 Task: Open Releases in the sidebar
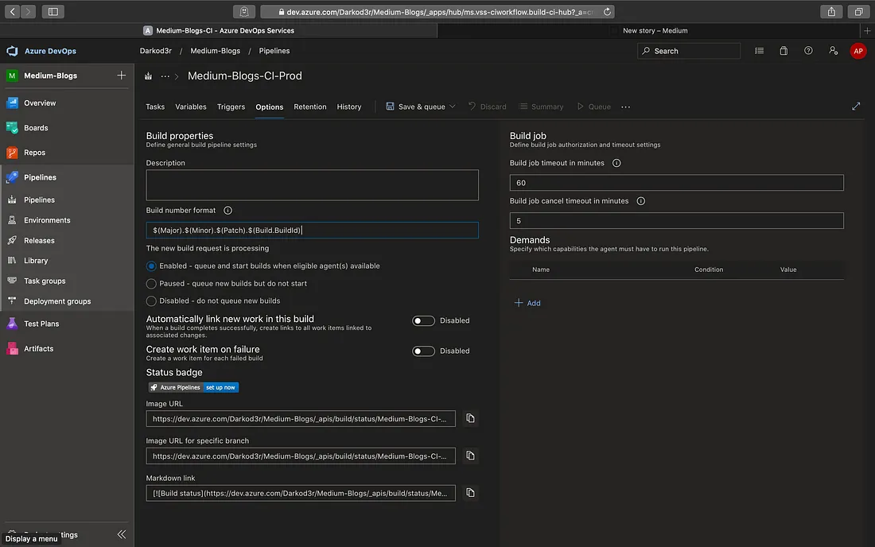pos(39,240)
